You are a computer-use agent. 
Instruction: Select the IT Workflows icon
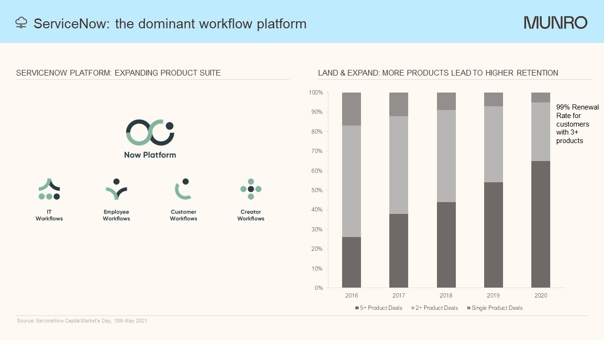[x=49, y=189]
